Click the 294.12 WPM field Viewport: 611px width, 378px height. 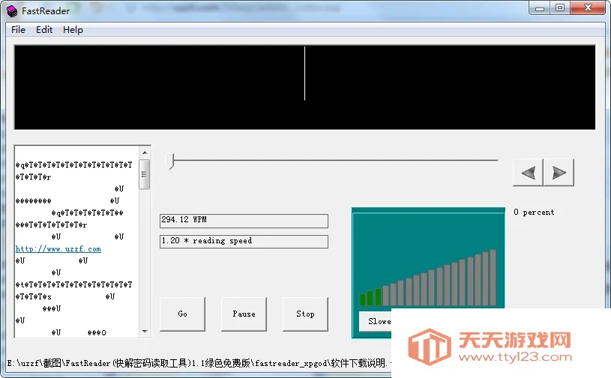[x=244, y=221]
